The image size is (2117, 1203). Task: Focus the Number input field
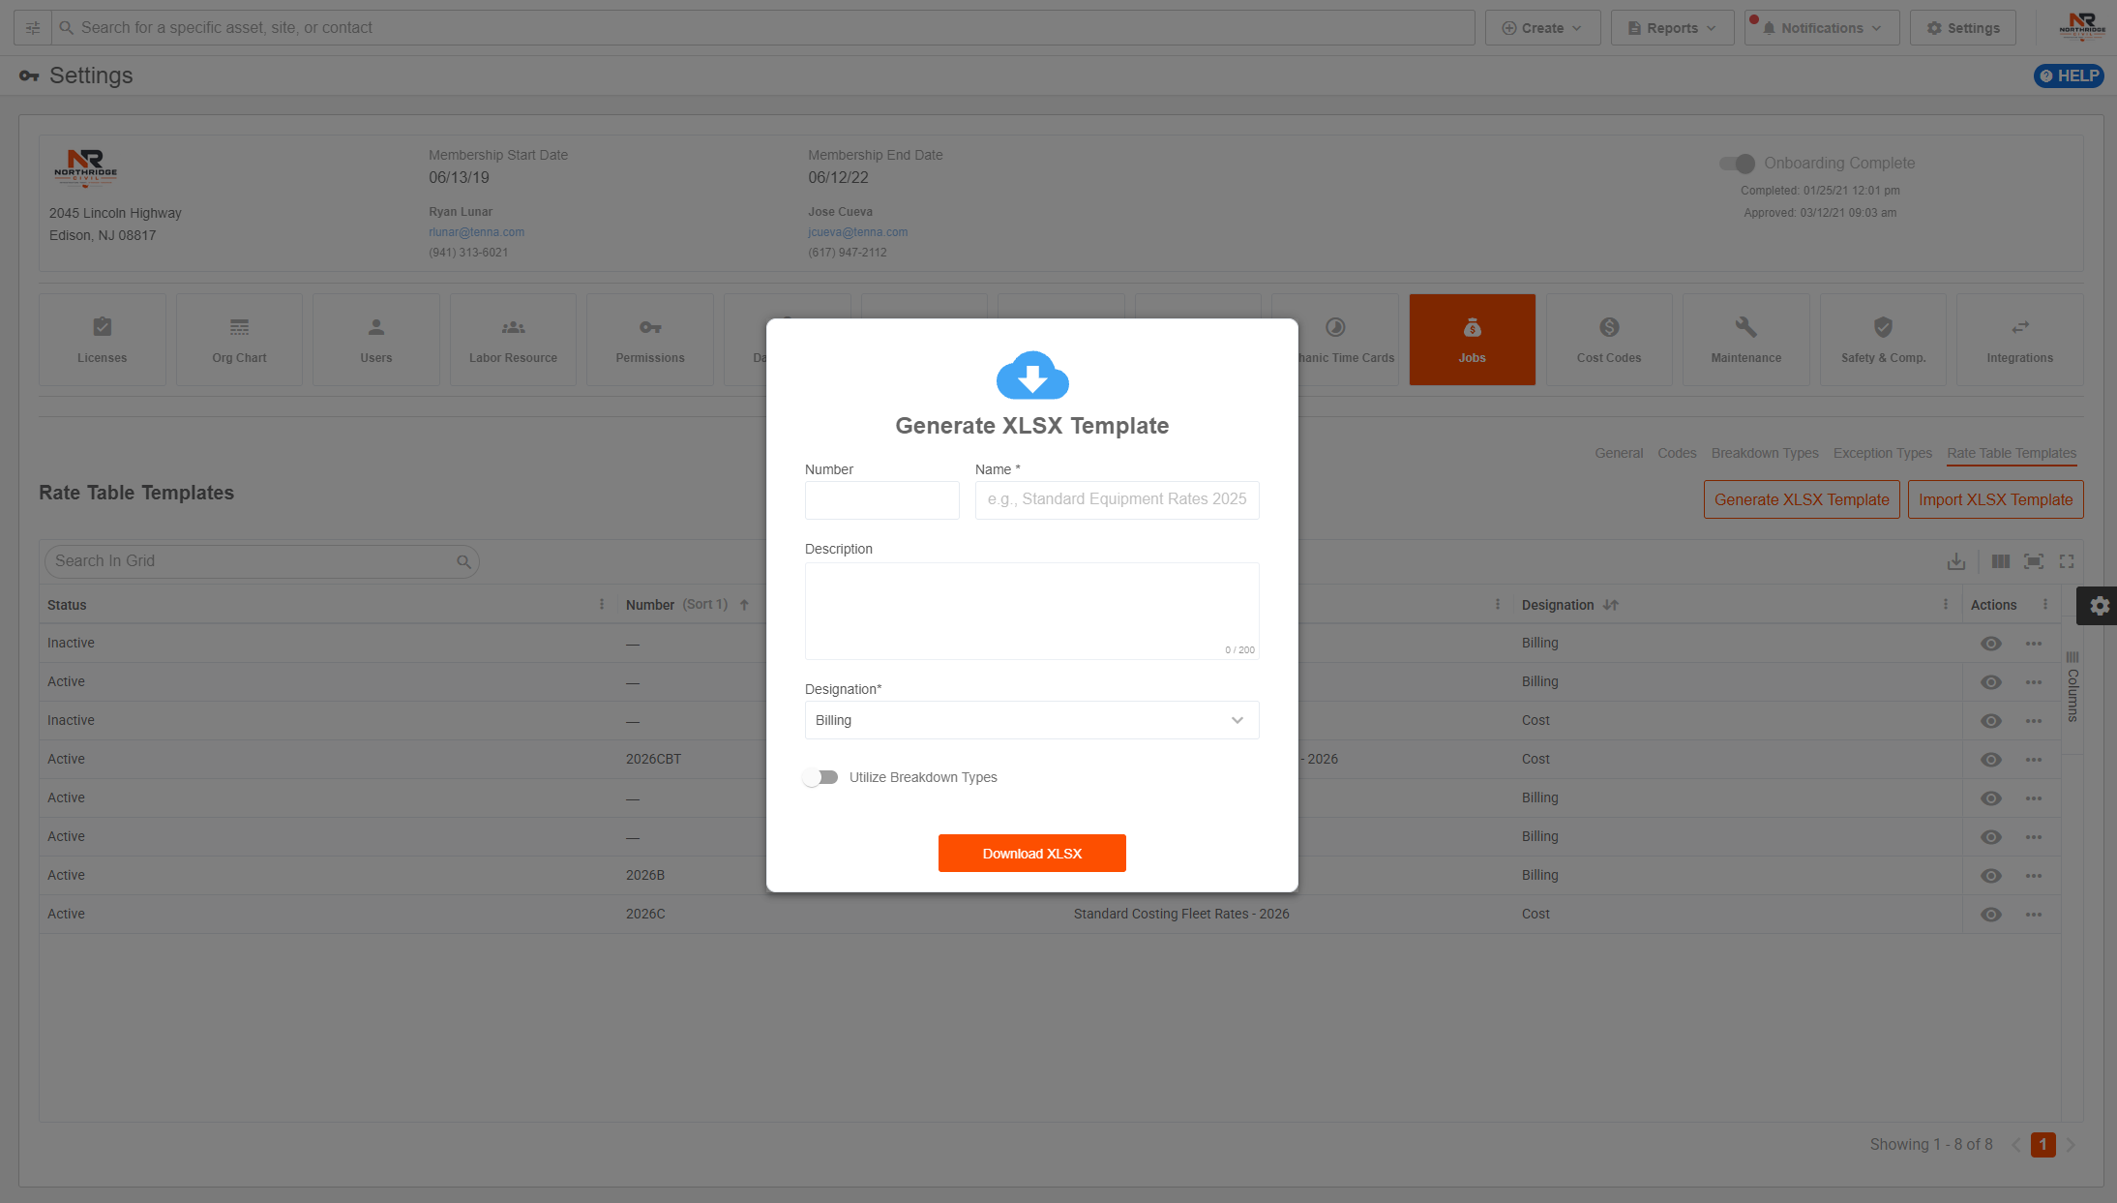(x=881, y=500)
